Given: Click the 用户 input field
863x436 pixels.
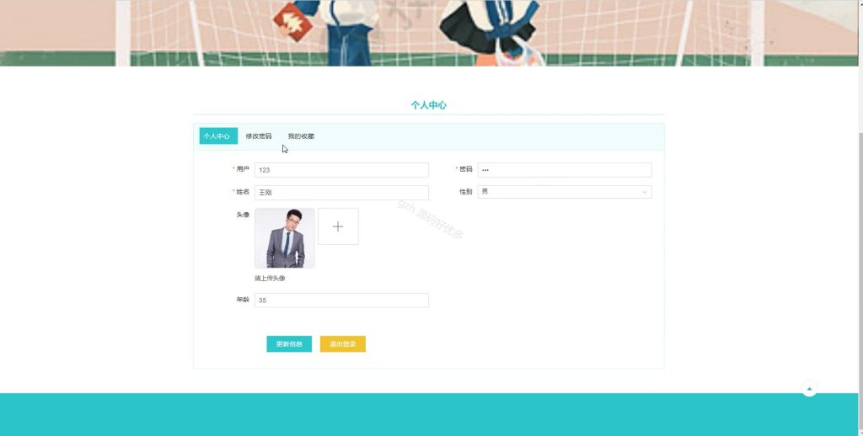Looking at the screenshot, I should pos(341,170).
